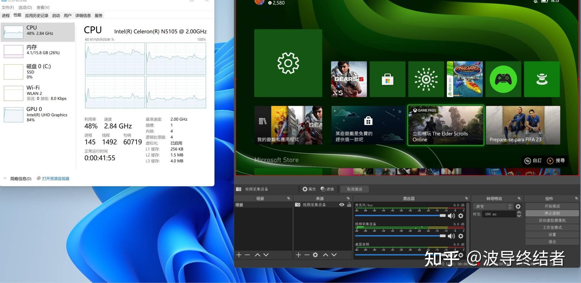Select GPU 0 in Task Manager sidebar

pos(37,114)
